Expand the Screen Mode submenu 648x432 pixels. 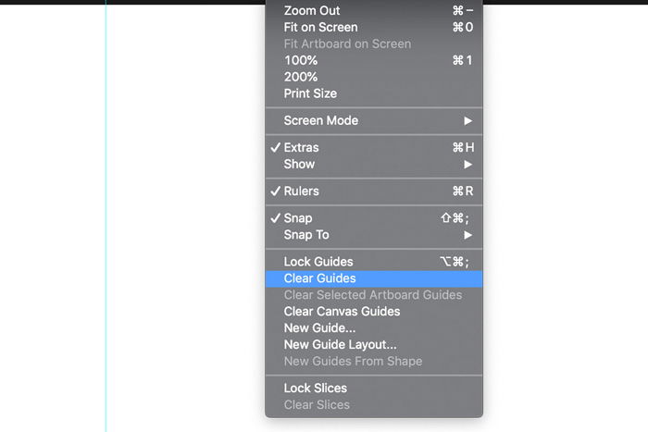coord(374,120)
